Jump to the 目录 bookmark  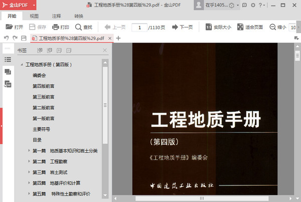[37, 140]
